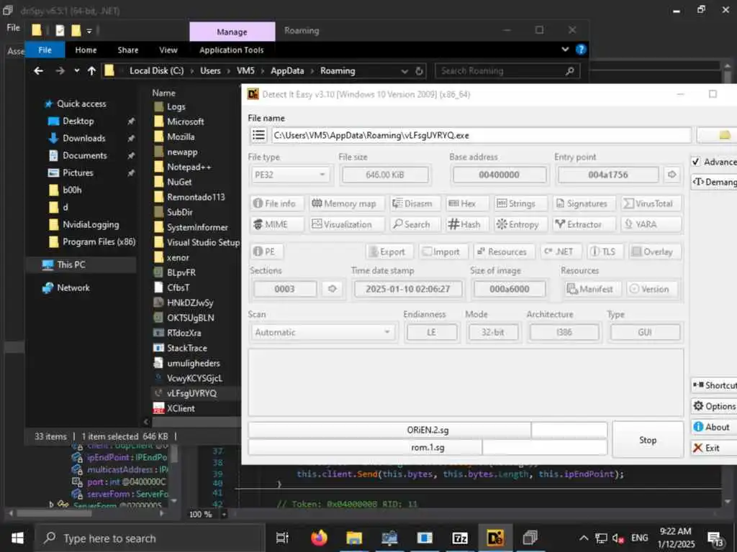Screen dimensions: 737x552
Task: Open the Hex viewer
Action: click(466, 203)
